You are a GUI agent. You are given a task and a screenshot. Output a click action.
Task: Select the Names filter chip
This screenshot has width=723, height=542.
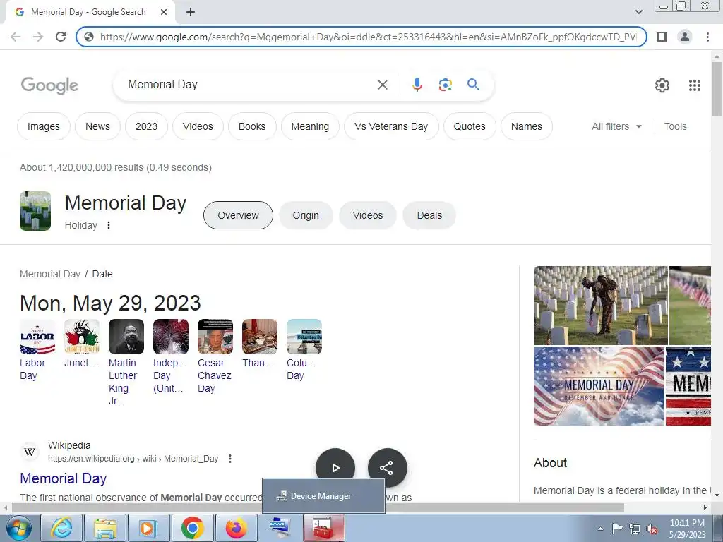click(527, 126)
